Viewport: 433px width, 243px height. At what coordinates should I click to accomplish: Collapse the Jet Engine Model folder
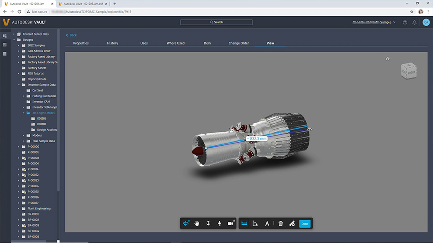pos(24,113)
